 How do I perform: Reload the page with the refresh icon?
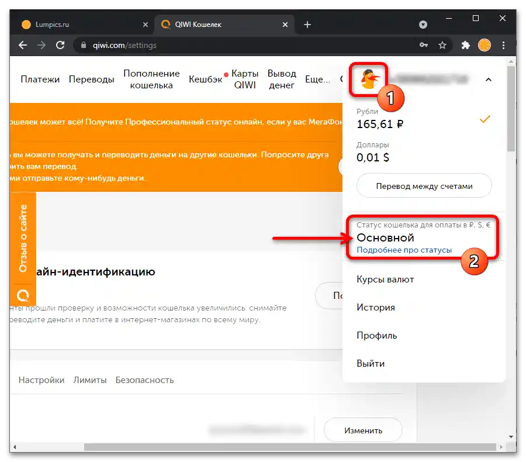pyautogui.click(x=60, y=45)
